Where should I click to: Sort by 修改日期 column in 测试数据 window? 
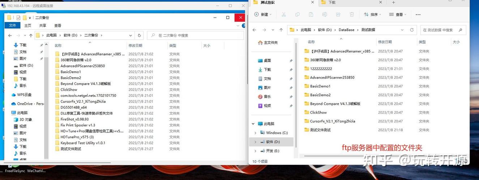pyautogui.click(x=385, y=42)
